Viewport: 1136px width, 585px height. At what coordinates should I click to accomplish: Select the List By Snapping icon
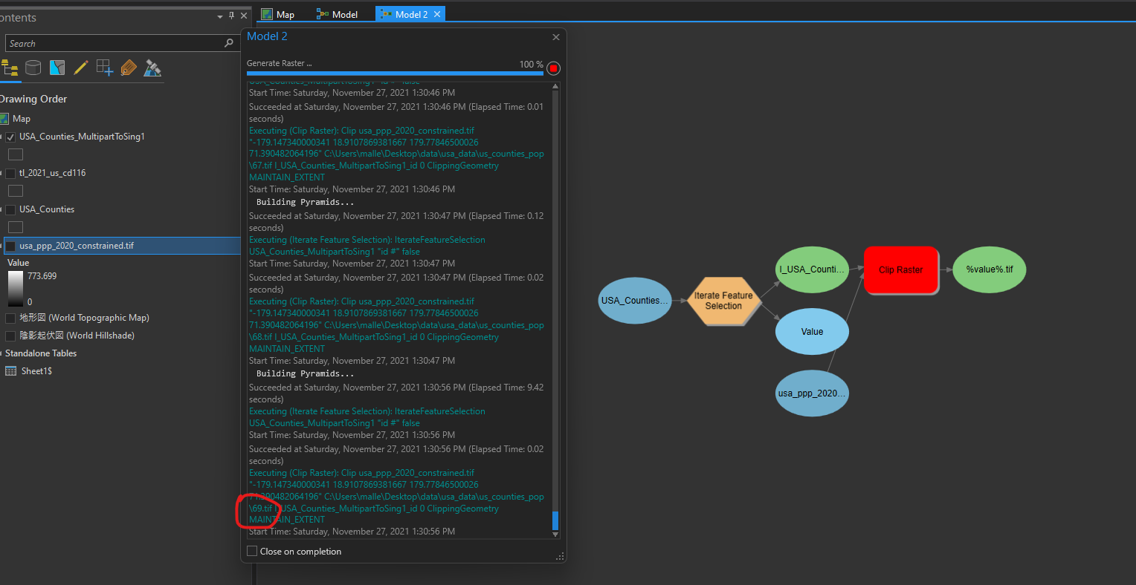pyautogui.click(x=105, y=68)
